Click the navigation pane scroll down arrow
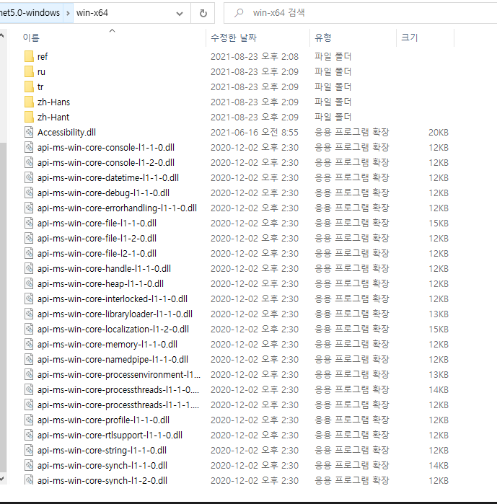The height and width of the screenshot is (504, 497). click(x=2, y=479)
